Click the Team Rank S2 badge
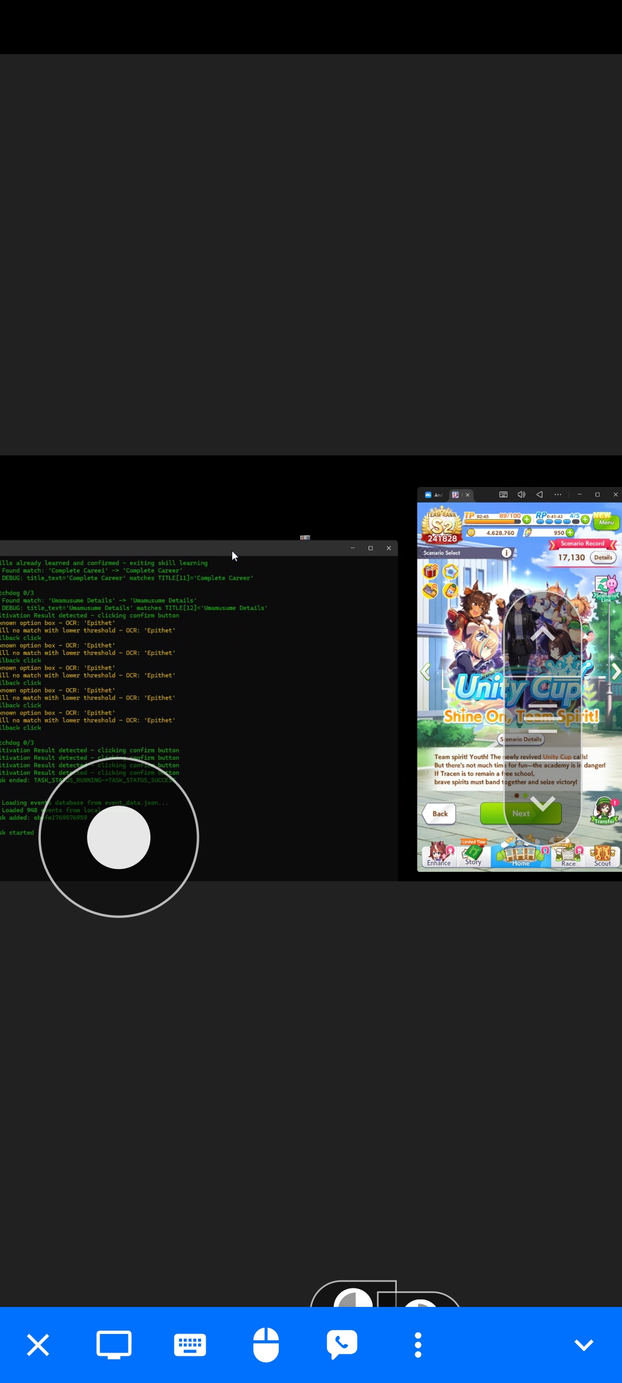622x1383 pixels. [x=442, y=526]
